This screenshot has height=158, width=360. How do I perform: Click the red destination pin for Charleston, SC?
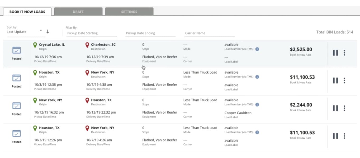point(87,45)
